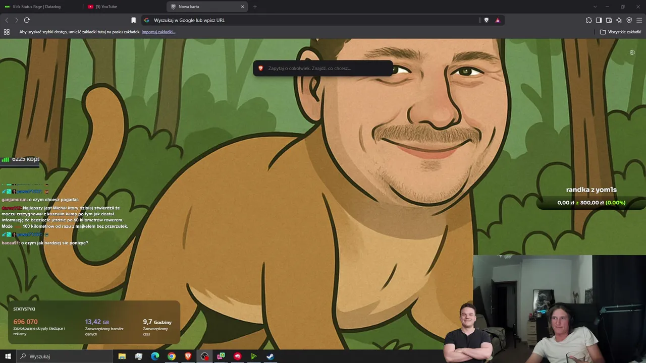Go forward with the browser forward arrow

[17, 20]
